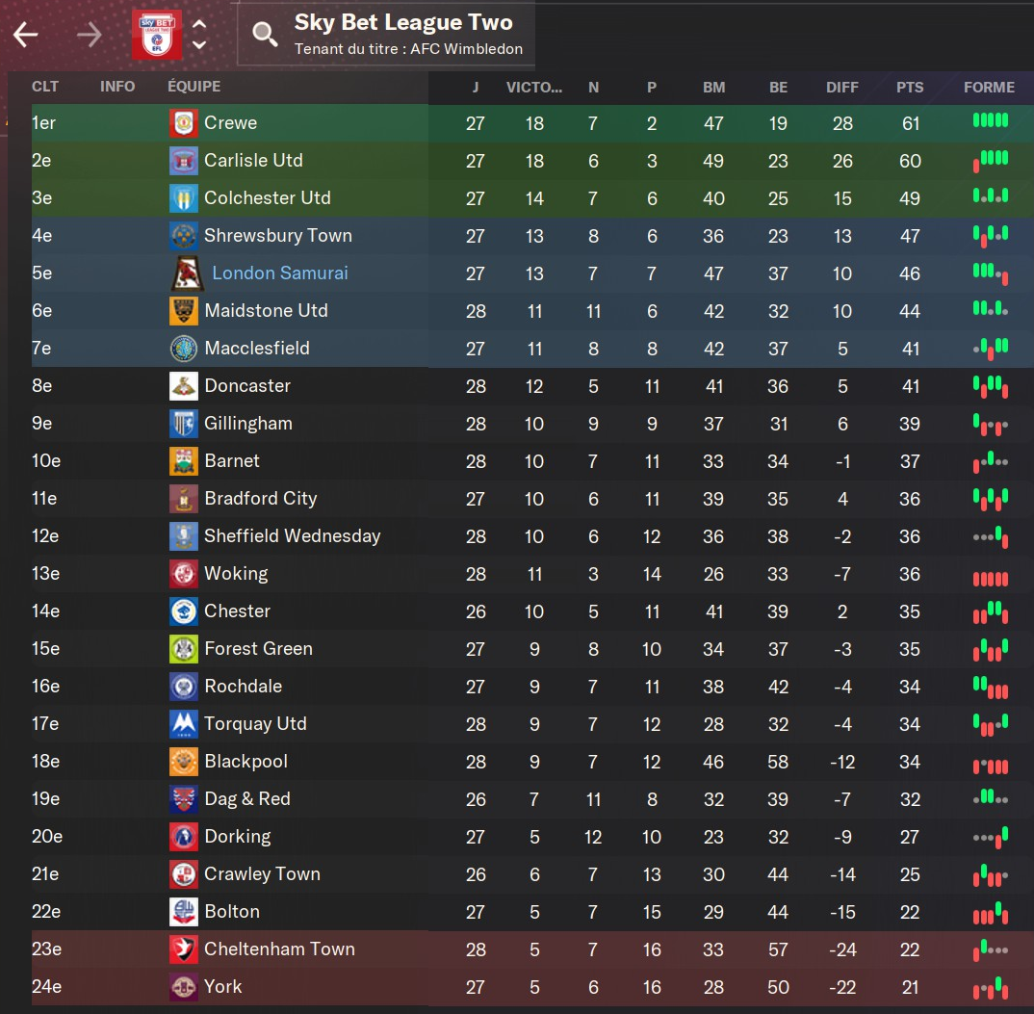Click the Sheffield Wednesday club crest
This screenshot has height=1014, width=1034.
point(183,536)
